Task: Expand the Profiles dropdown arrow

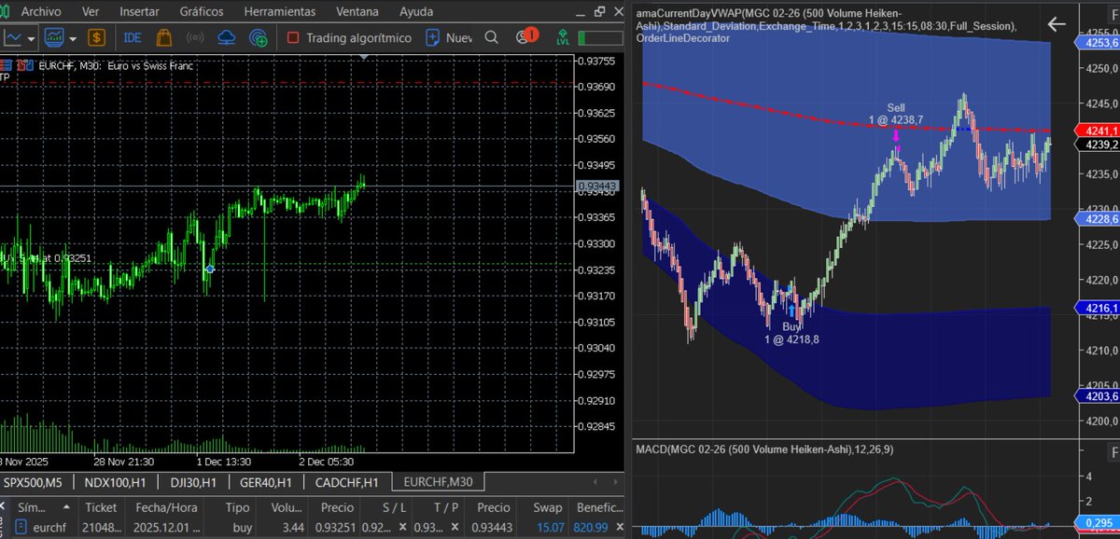Action: [x=71, y=39]
